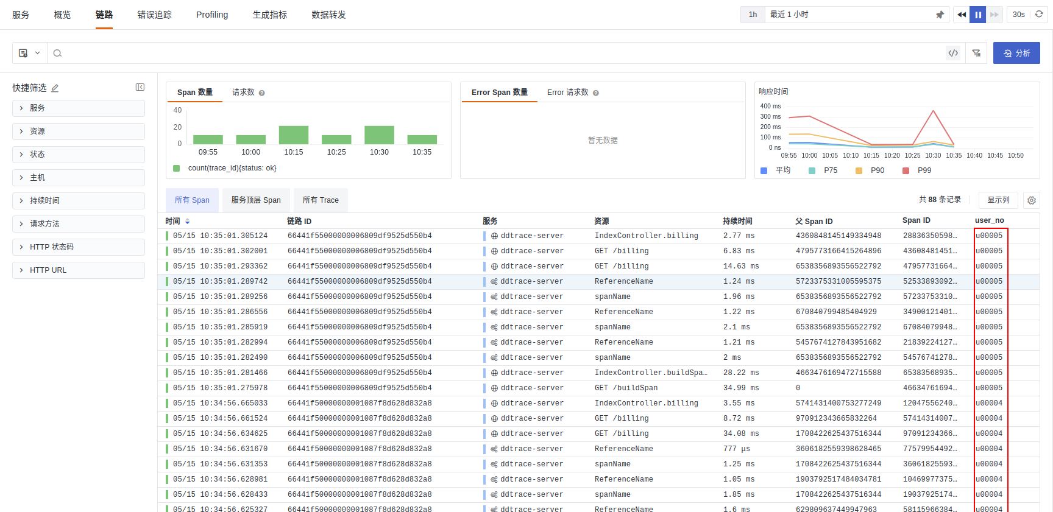The width and height of the screenshot is (1053, 512).
Task: Switch search to code query mode
Action: [x=953, y=53]
